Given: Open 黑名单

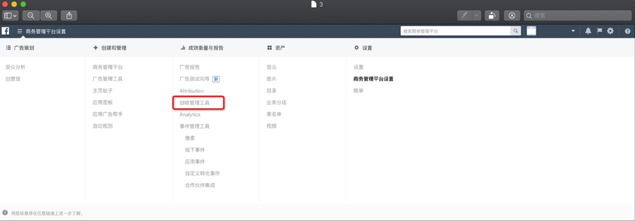Looking at the screenshot, I should (x=274, y=114).
